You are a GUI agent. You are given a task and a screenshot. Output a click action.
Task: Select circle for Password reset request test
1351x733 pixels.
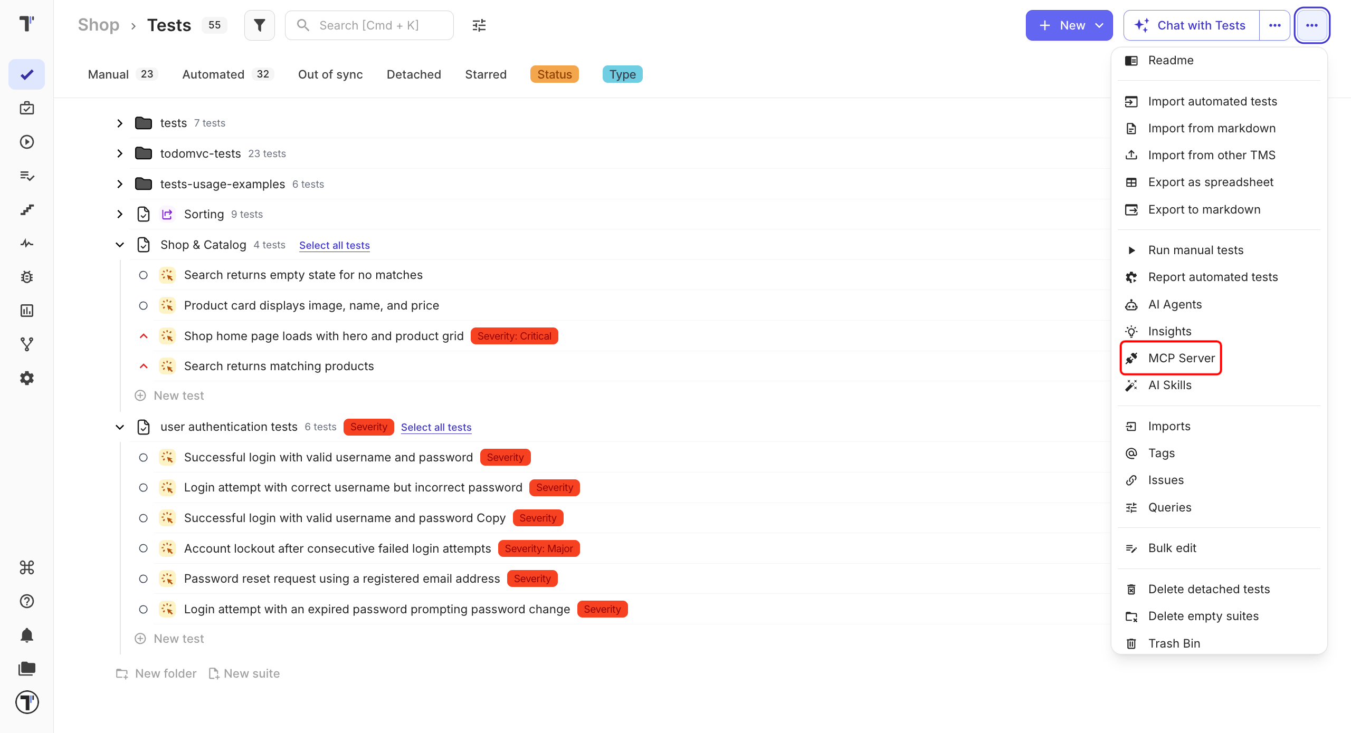click(143, 579)
